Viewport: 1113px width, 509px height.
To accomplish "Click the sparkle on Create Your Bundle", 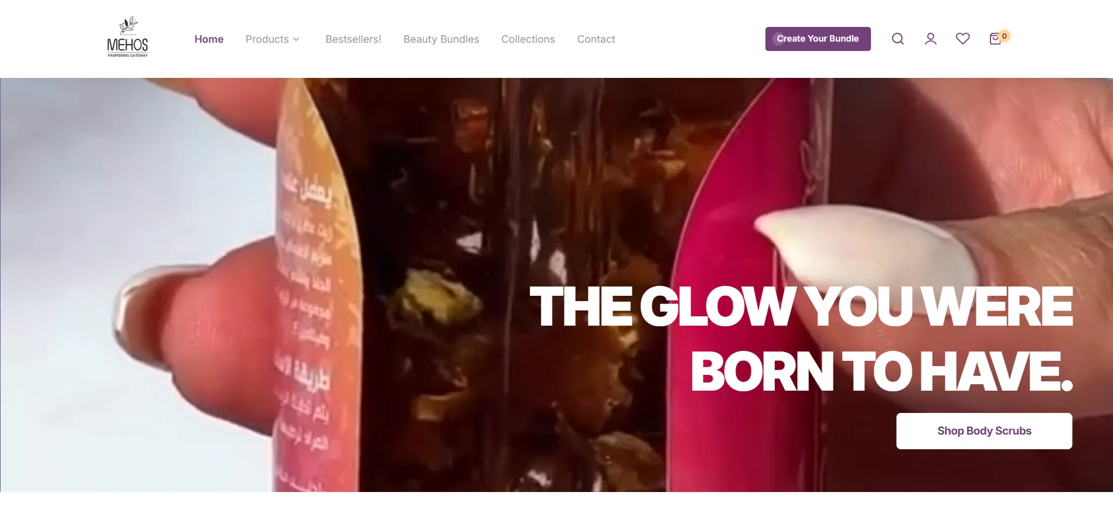I will click(778, 39).
